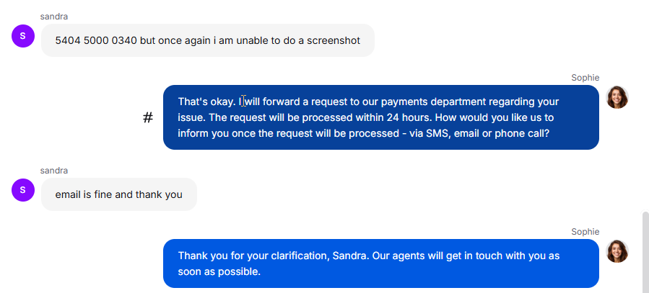This screenshot has width=649, height=293.
Task: Click the "sandra" name above the "email is fine" message
Action: (54, 171)
